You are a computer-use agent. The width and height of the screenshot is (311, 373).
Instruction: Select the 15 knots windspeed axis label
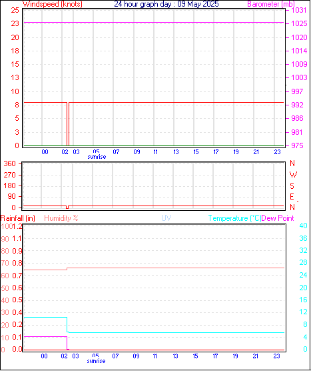point(15,64)
